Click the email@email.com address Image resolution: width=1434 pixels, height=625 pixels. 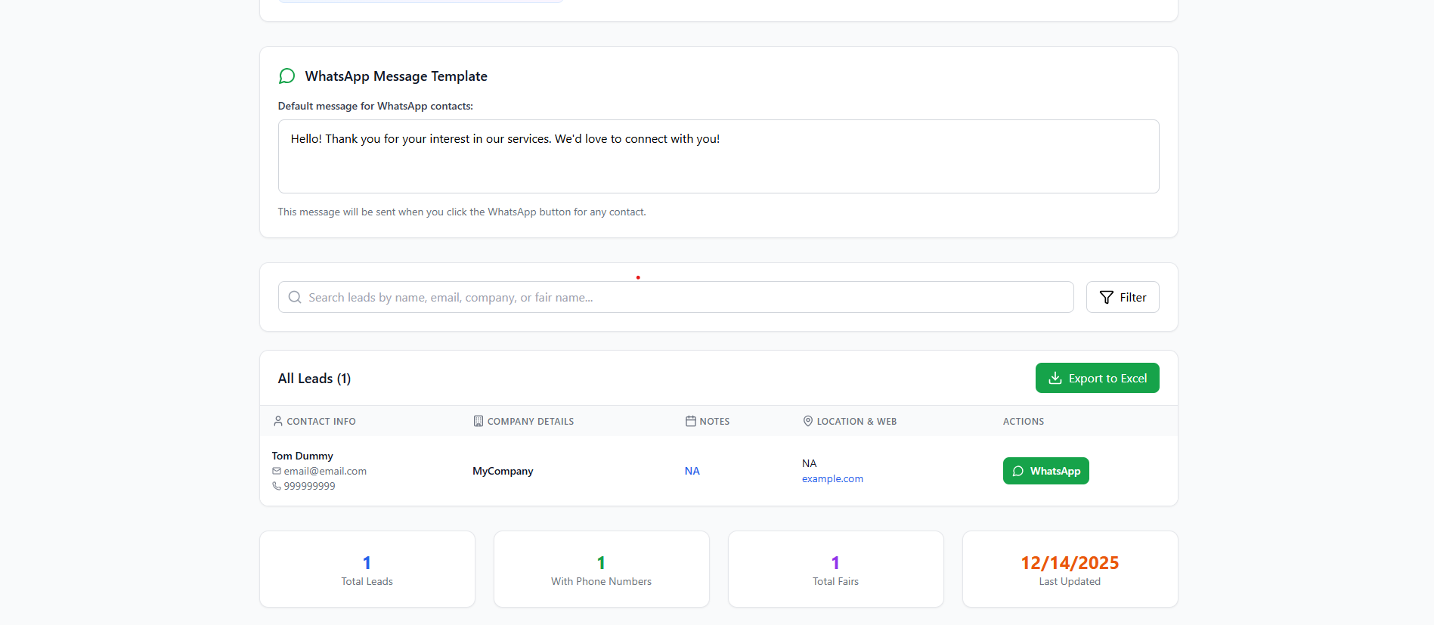pos(325,471)
